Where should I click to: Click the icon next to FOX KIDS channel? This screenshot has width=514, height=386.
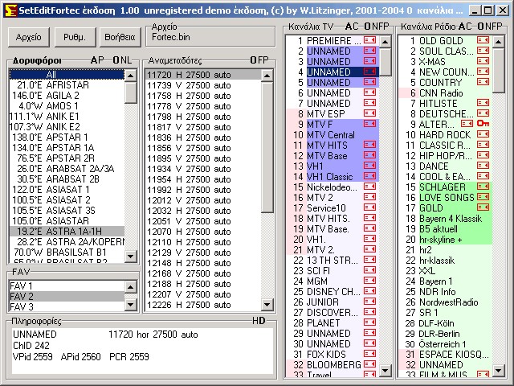pyautogui.click(x=370, y=354)
